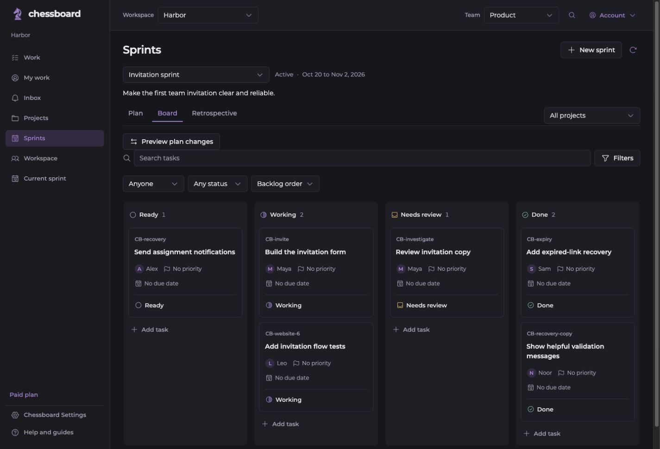Click the page vertical scrollbar
Image resolution: width=660 pixels, height=449 pixels.
point(657,213)
